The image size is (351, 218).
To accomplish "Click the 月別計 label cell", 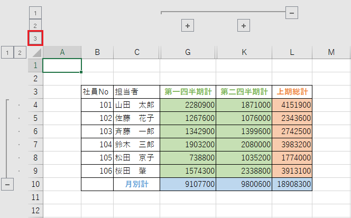I will pos(136,184).
